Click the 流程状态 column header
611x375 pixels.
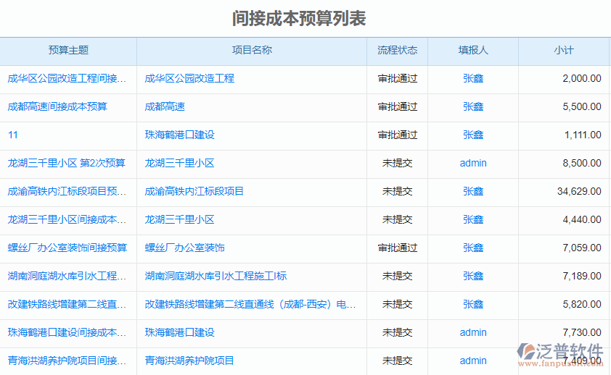pos(397,51)
